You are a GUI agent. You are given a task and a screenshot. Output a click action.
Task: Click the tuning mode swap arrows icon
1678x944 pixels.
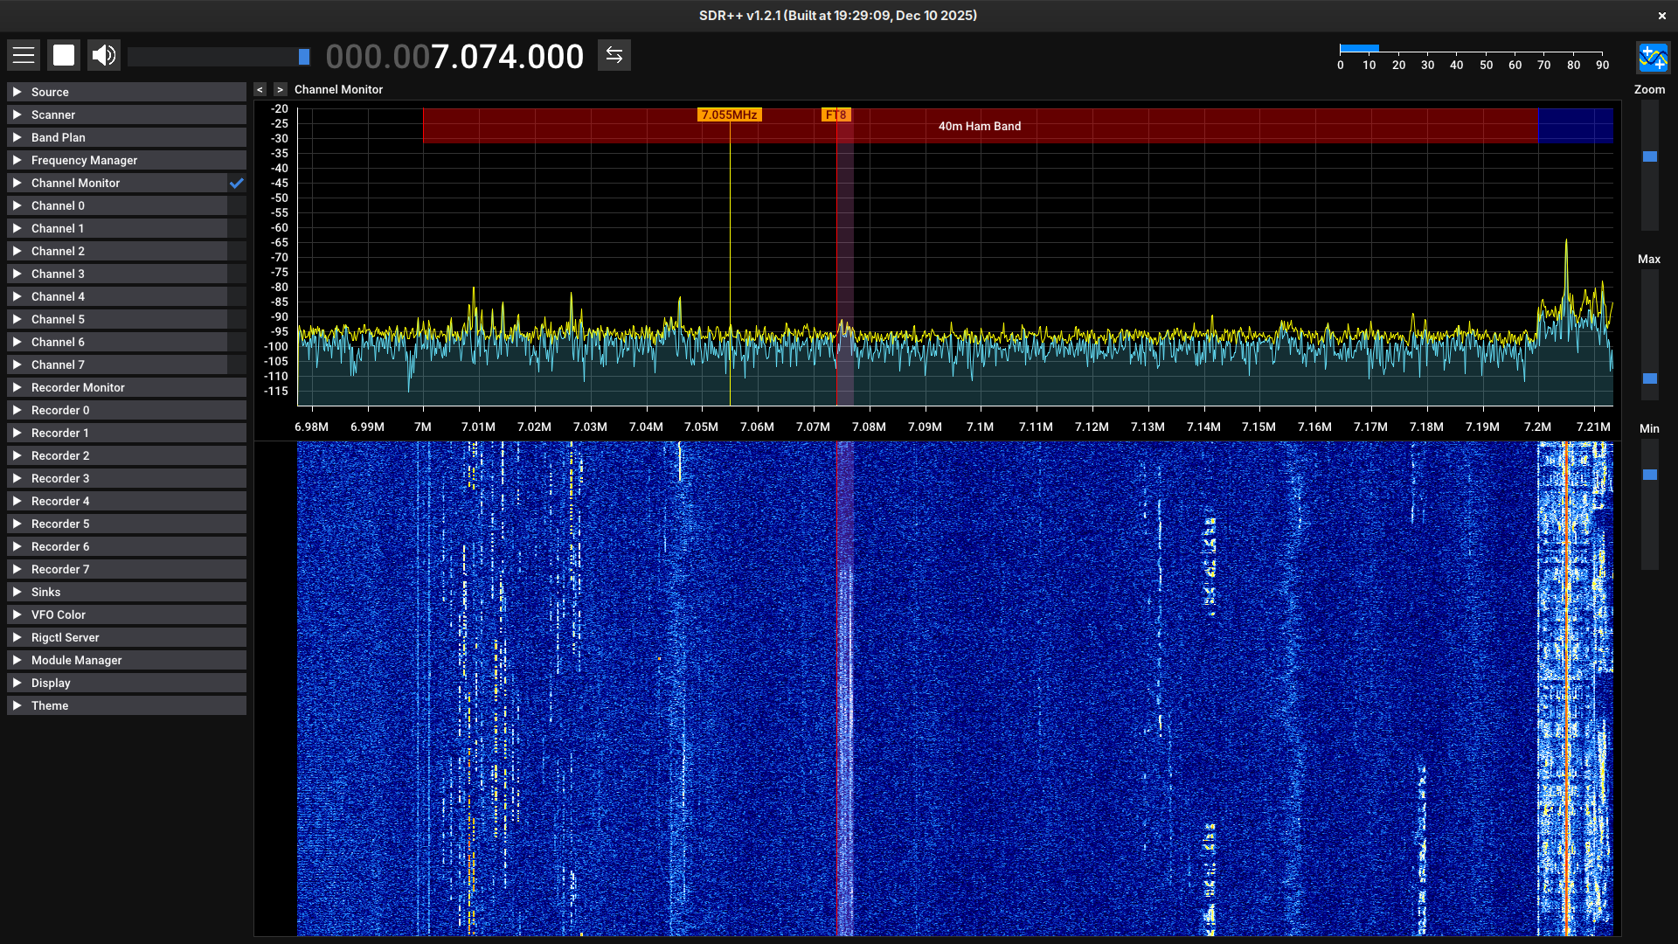tap(614, 56)
